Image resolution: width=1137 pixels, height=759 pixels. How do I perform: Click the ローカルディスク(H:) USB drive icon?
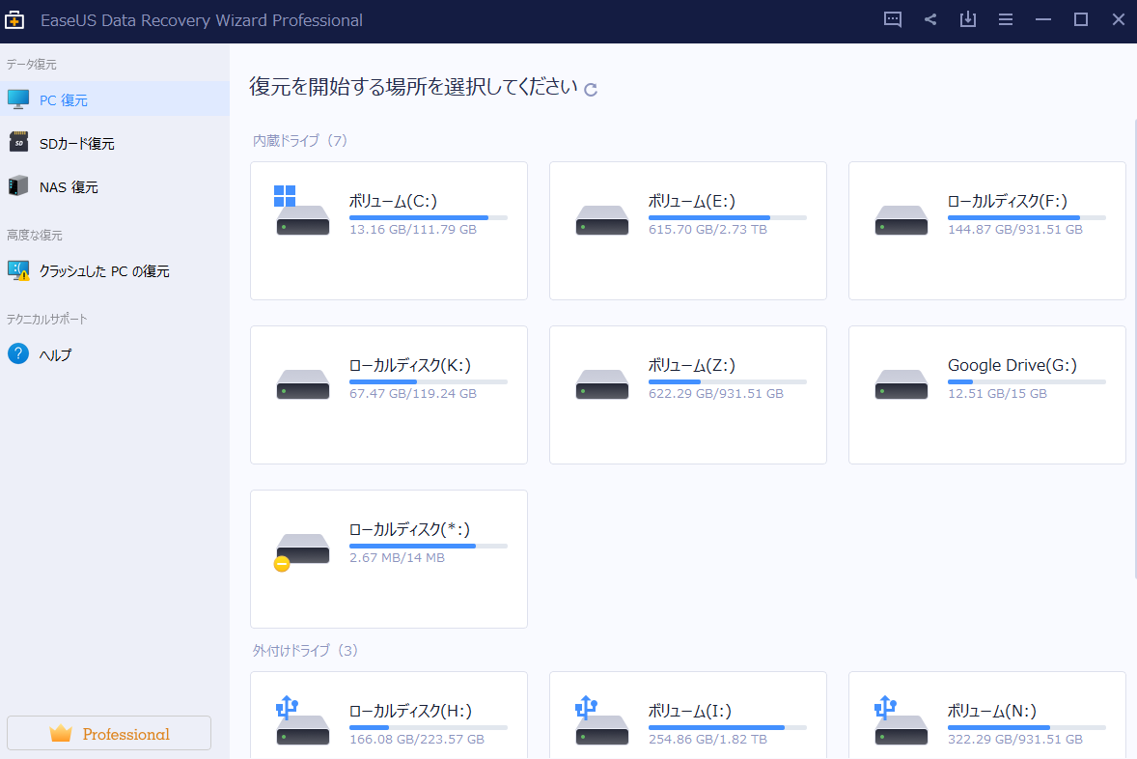click(x=302, y=720)
